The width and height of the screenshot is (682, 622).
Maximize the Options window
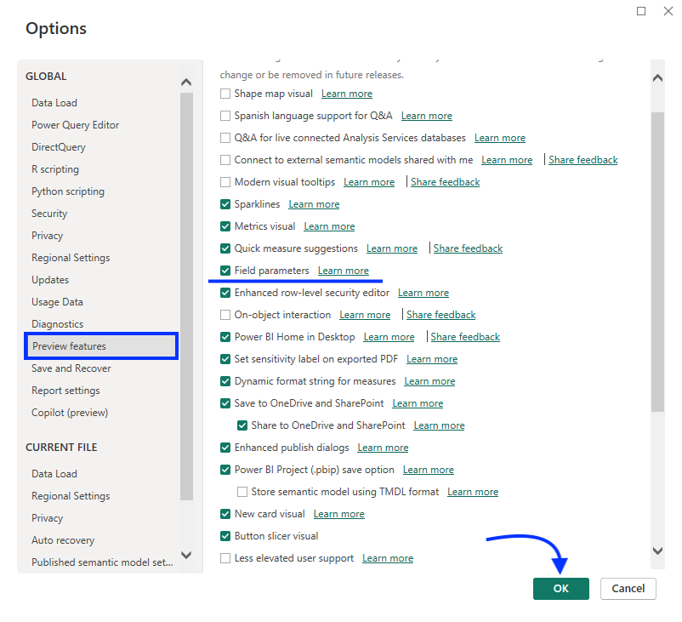(x=641, y=11)
